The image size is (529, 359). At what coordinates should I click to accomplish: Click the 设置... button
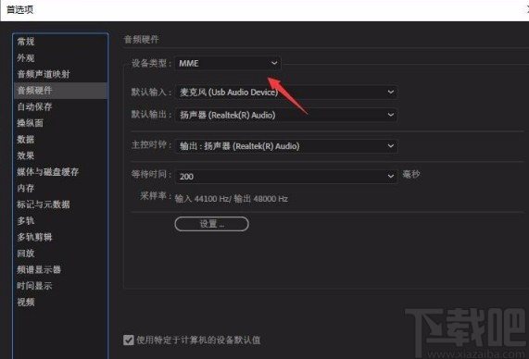click(x=212, y=224)
